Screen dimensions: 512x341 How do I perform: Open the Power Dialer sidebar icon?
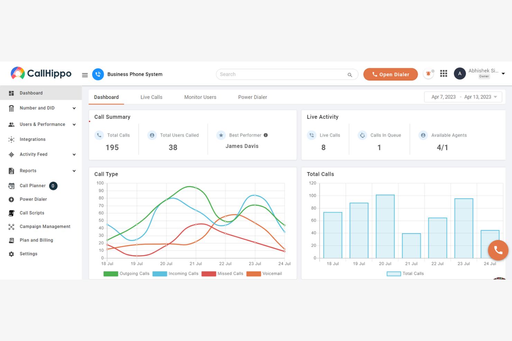coord(11,199)
